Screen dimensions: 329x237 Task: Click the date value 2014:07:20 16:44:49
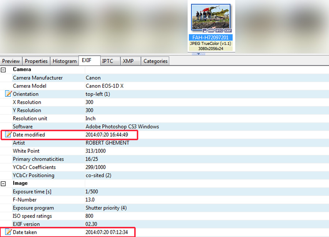coord(107,135)
